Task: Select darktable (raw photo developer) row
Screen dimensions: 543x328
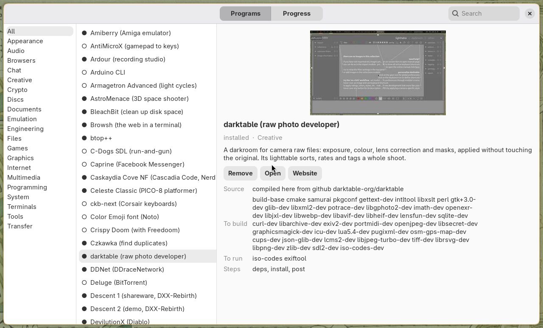Action: click(147, 256)
